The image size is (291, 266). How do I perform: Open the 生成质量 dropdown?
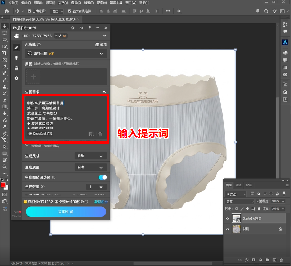pos(91,167)
